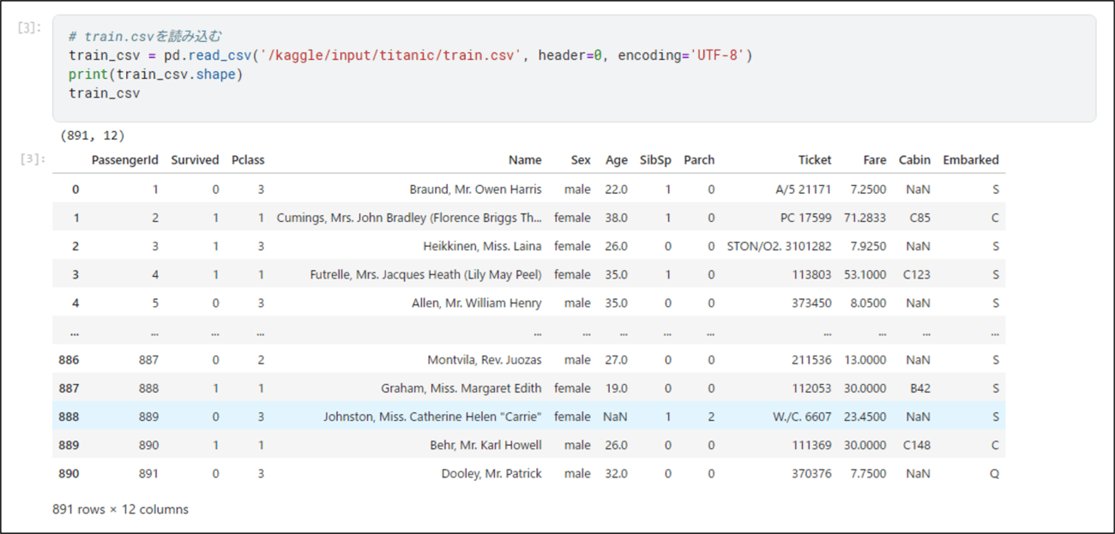This screenshot has width=1115, height=534.
Task: Select the Sex column header
Action: tap(581, 160)
